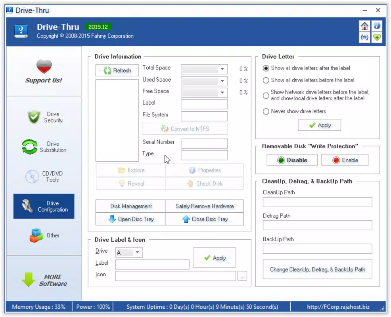
Task: Click the Refresh arrows icon
Action: [x=107, y=71]
